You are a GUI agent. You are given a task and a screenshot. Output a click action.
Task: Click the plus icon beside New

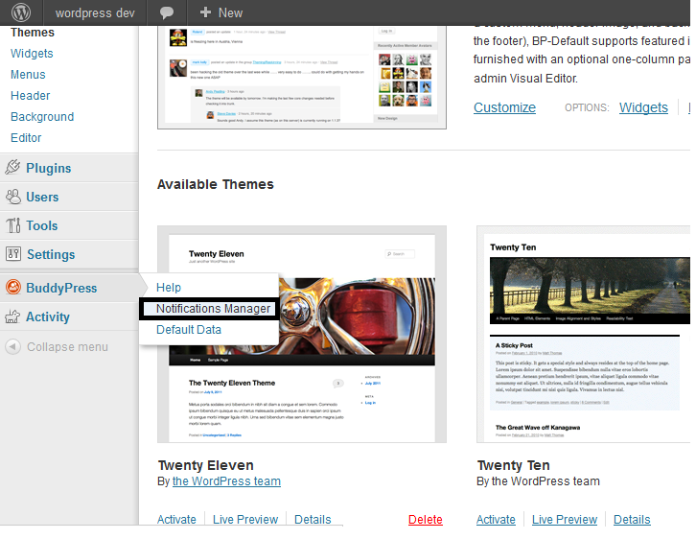pyautogui.click(x=205, y=12)
